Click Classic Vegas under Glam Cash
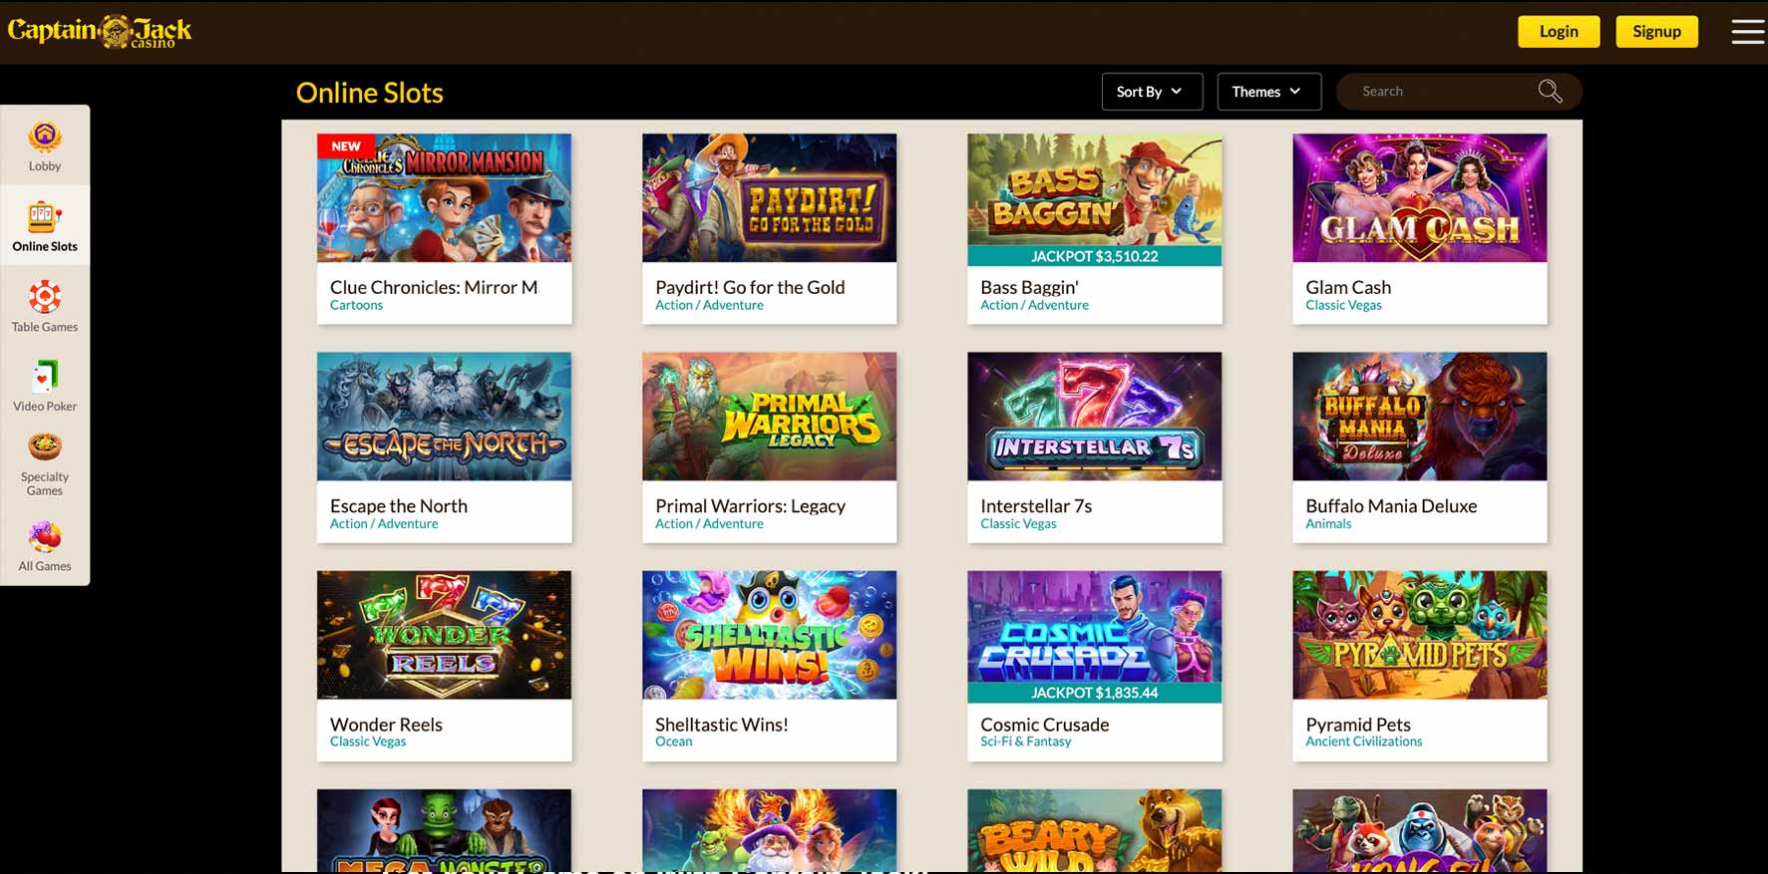Screen dimensions: 1768x874 1343,306
